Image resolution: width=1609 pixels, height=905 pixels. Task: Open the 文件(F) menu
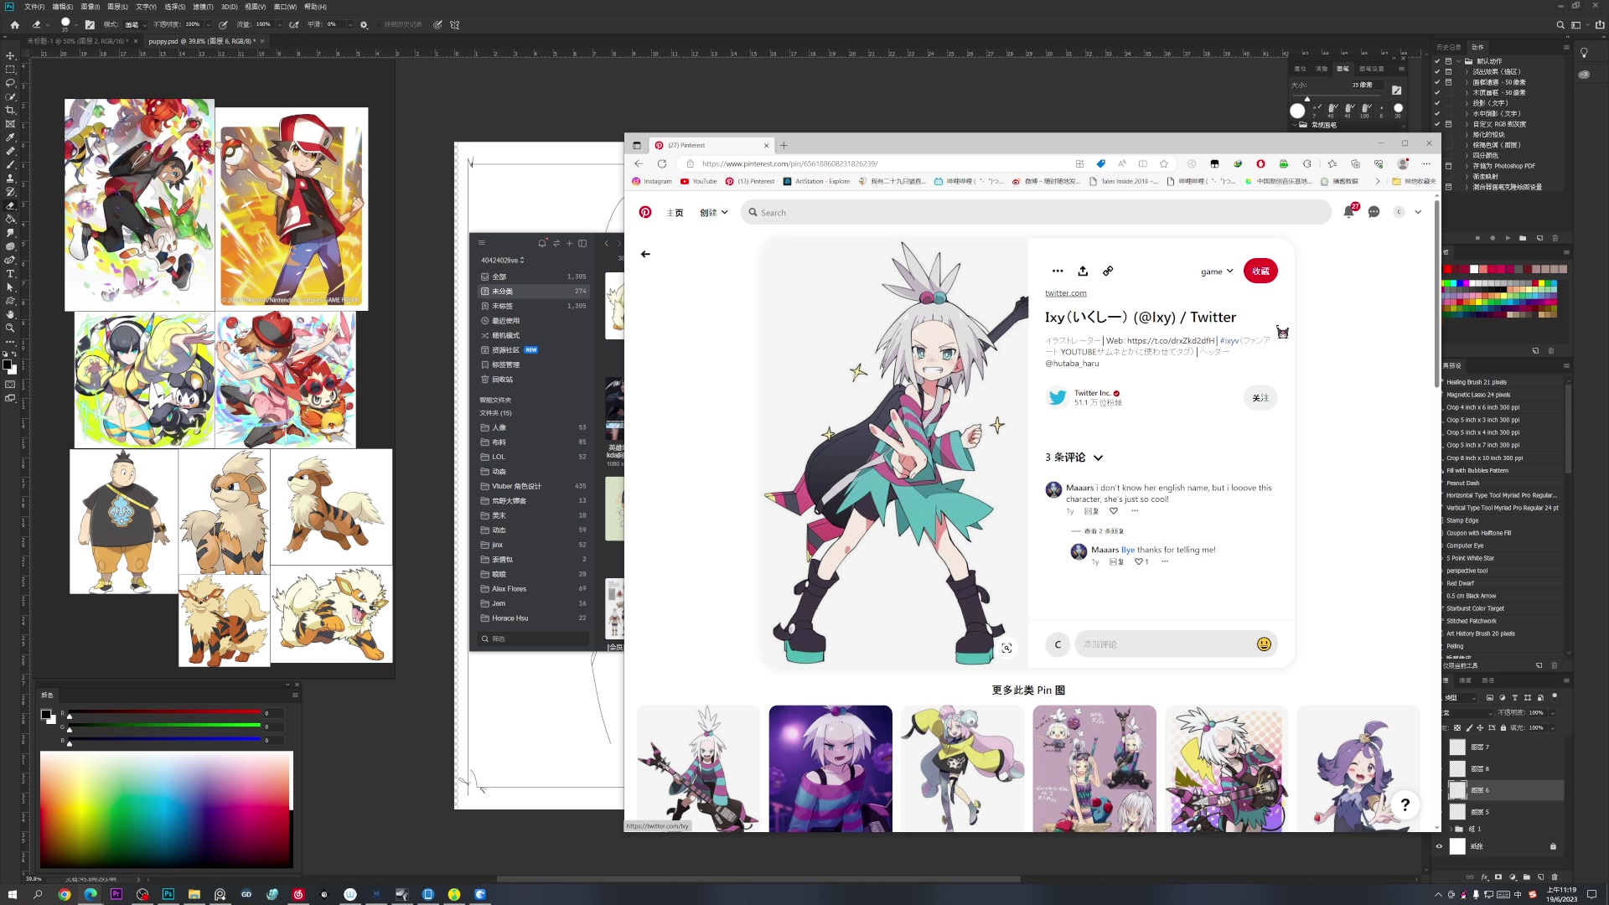coord(34,7)
